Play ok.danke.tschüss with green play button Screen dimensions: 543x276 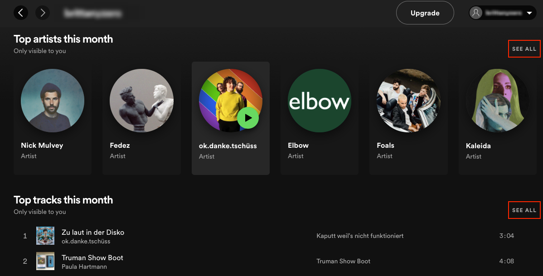click(248, 118)
